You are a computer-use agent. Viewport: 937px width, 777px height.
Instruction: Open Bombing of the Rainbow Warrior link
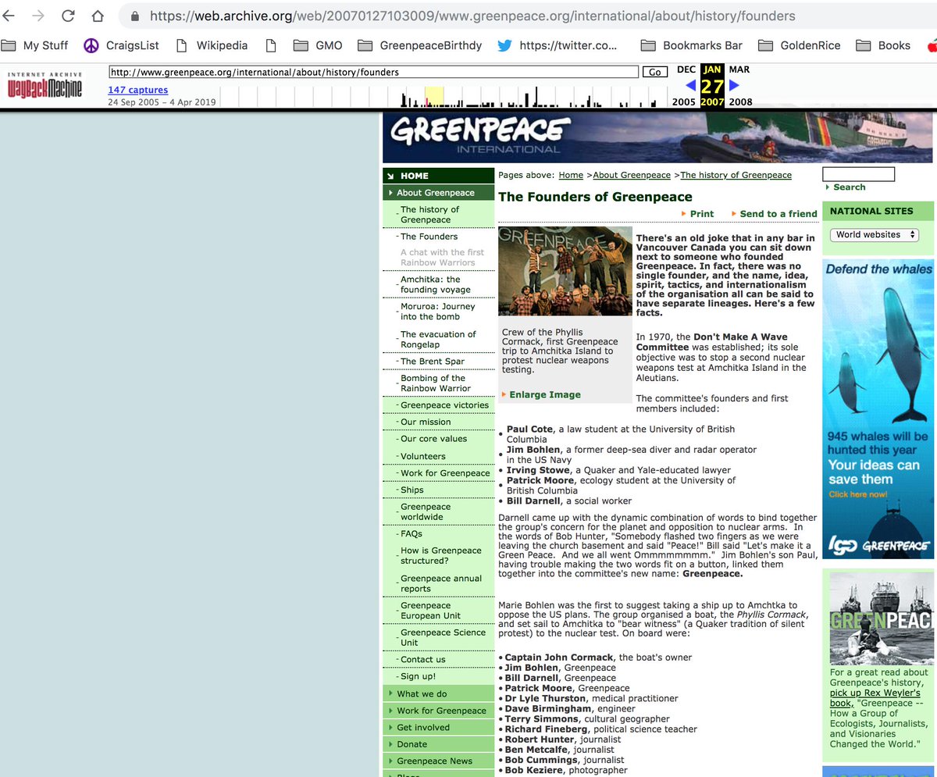tap(436, 383)
